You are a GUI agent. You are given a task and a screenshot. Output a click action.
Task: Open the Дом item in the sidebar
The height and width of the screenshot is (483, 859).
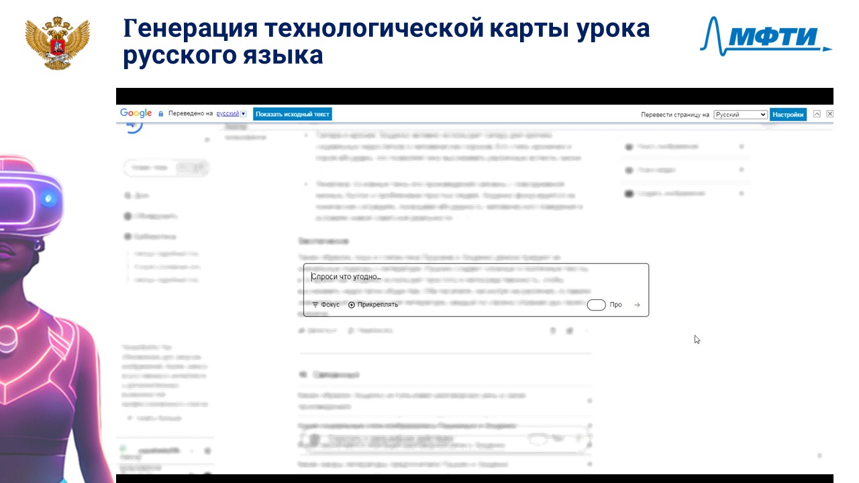point(136,195)
